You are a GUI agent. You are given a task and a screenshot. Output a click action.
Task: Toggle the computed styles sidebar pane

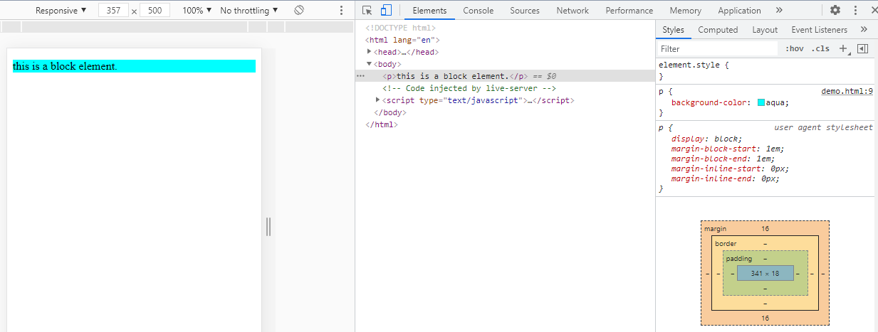(x=862, y=49)
